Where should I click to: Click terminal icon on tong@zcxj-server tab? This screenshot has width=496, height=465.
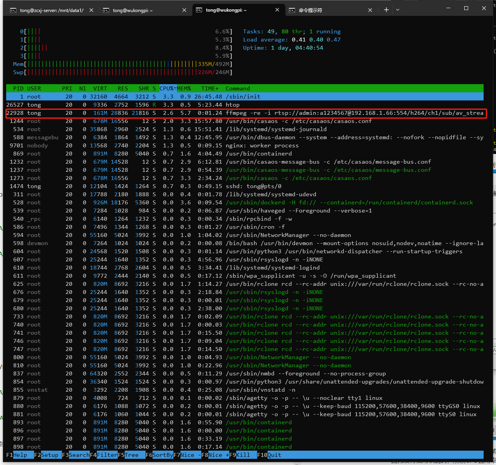(13, 10)
